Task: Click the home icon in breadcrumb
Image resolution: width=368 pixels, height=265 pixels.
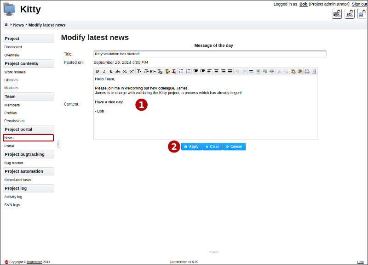Action: point(6,25)
